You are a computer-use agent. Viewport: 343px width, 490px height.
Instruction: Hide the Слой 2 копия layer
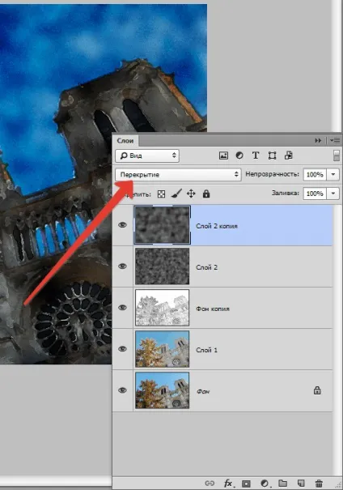(122, 225)
